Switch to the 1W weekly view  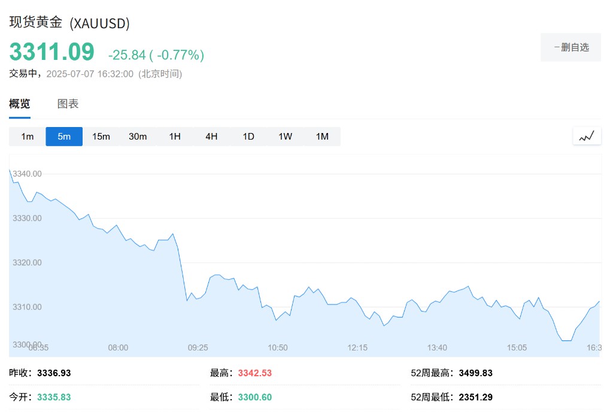tap(286, 137)
